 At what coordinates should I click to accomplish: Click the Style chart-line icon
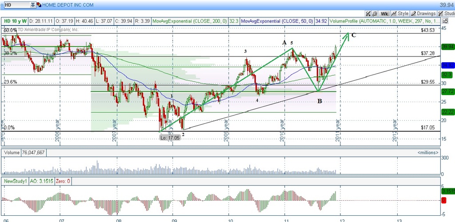pyautogui.click(x=394, y=14)
